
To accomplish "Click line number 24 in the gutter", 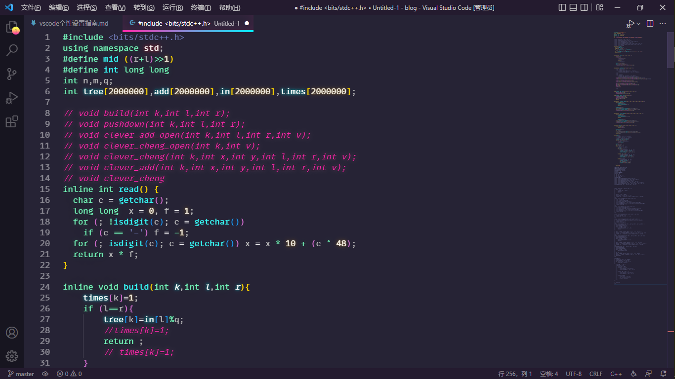I will [44, 287].
